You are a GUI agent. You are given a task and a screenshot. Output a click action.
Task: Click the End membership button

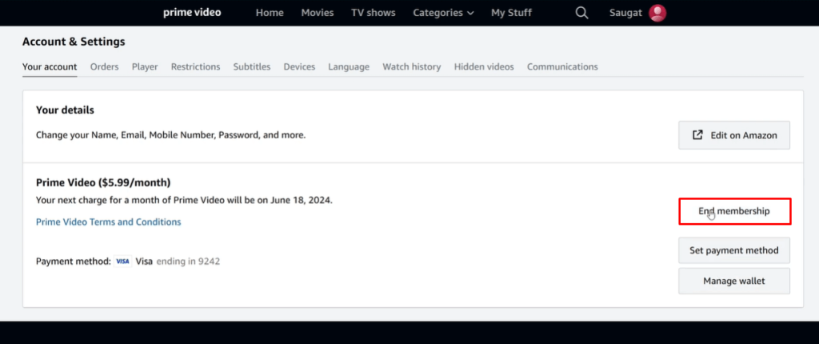734,211
